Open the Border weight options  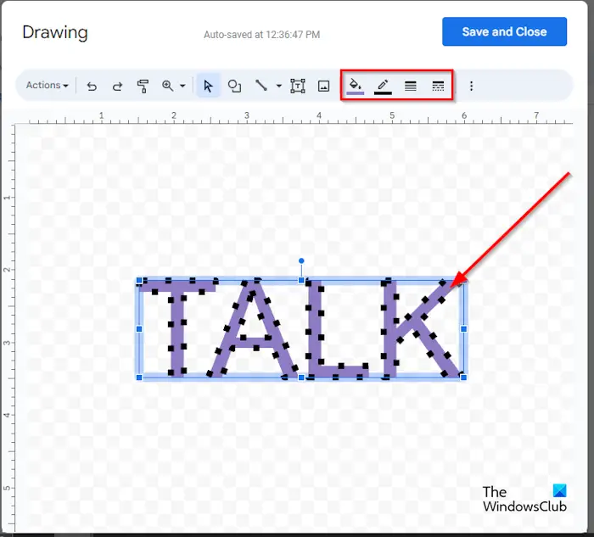click(x=410, y=86)
